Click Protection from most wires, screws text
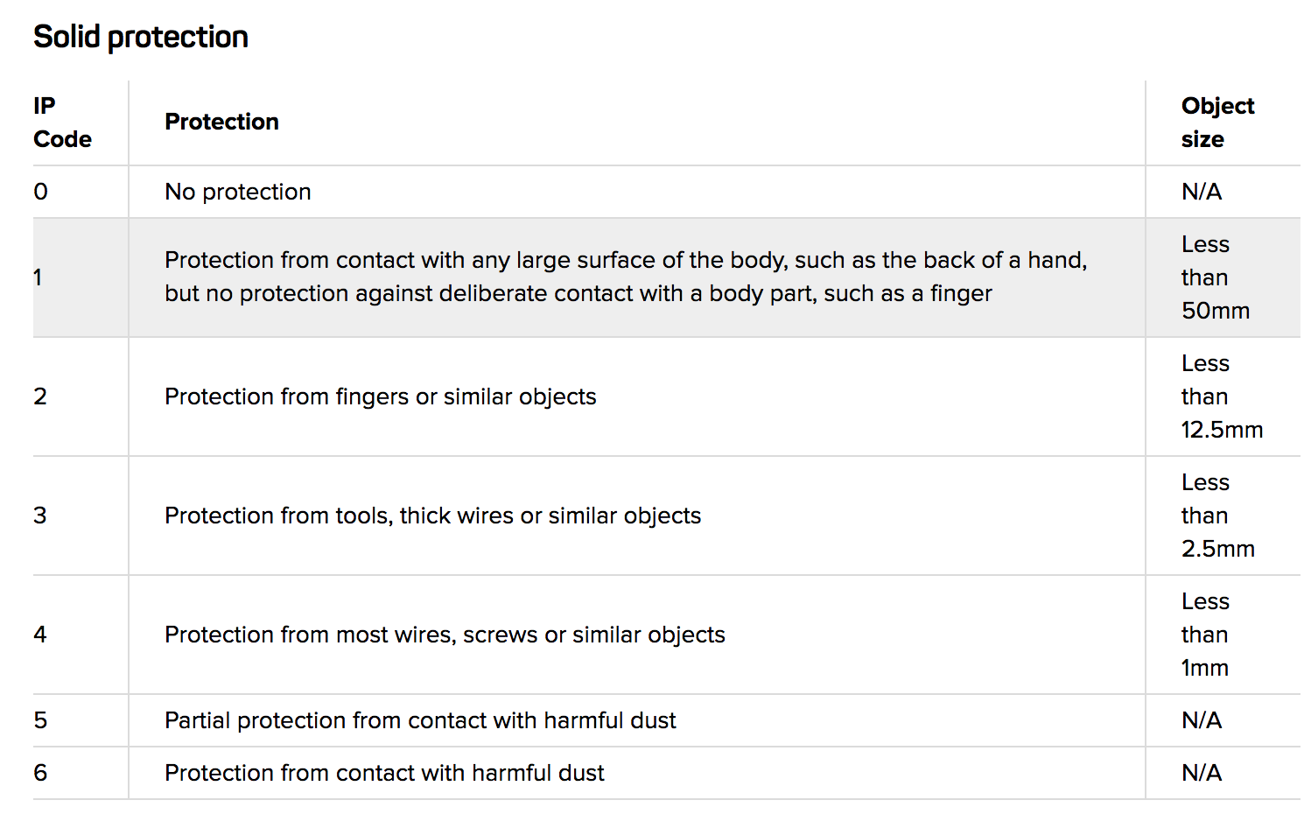 point(445,635)
